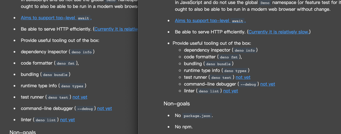Click 'deno info' code snippet in right pane

(245, 50)
